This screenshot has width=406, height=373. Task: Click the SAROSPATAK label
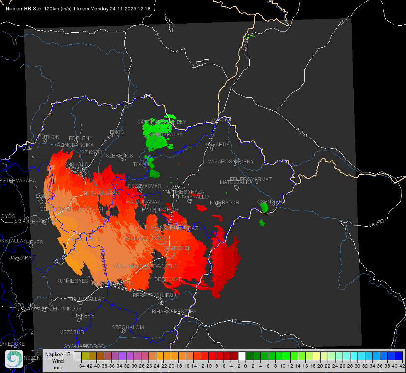[166, 134]
